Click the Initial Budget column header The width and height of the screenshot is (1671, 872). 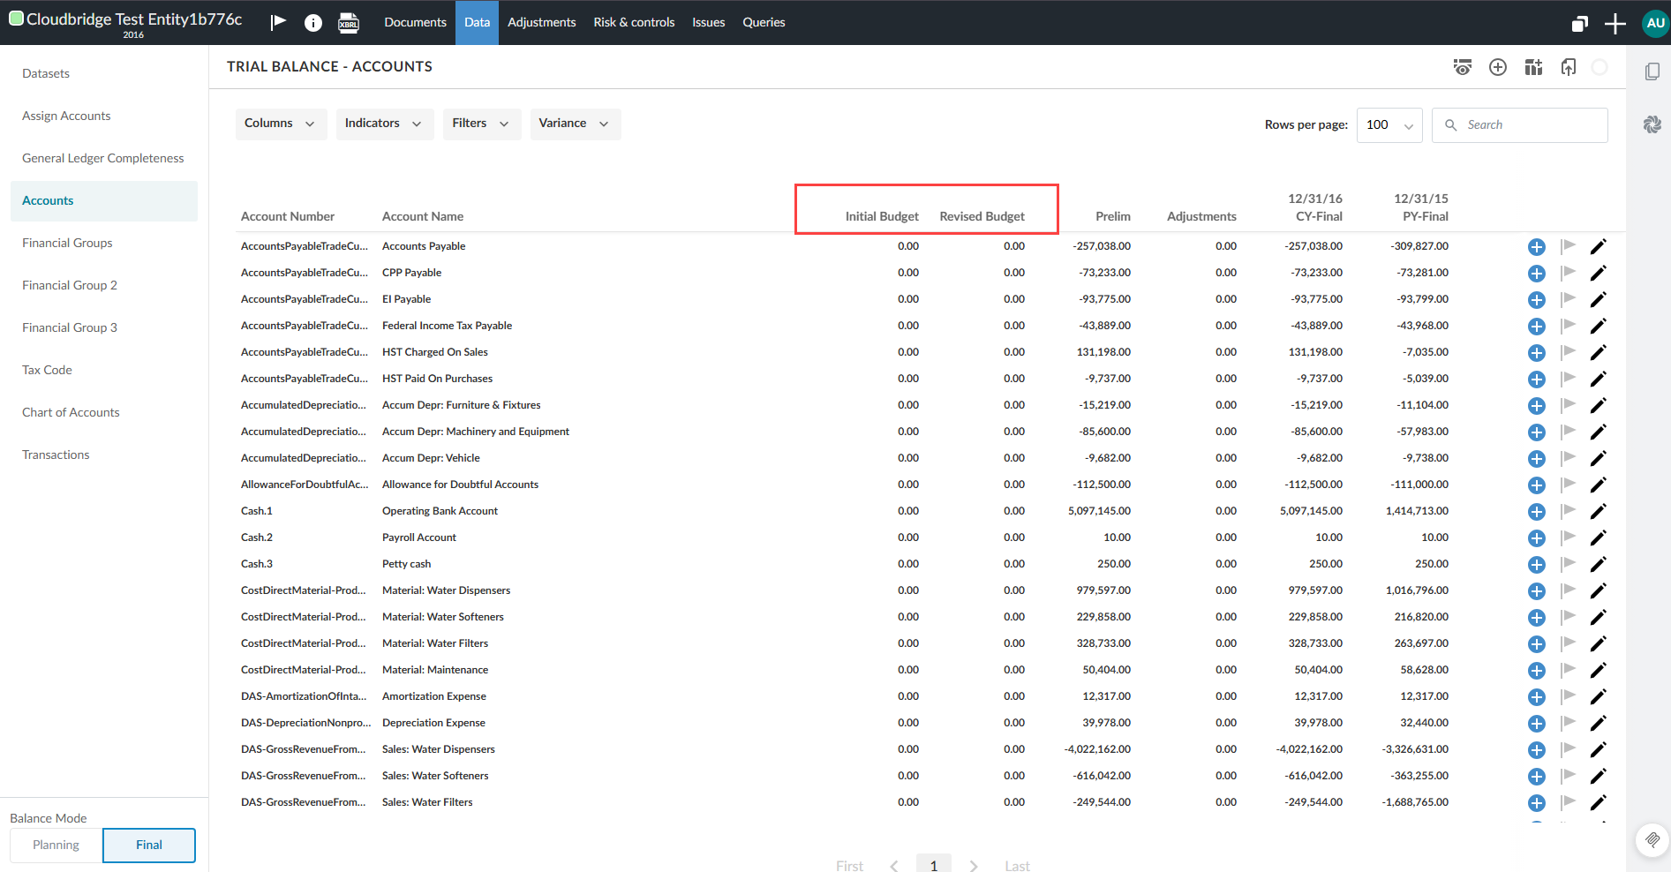(x=882, y=216)
